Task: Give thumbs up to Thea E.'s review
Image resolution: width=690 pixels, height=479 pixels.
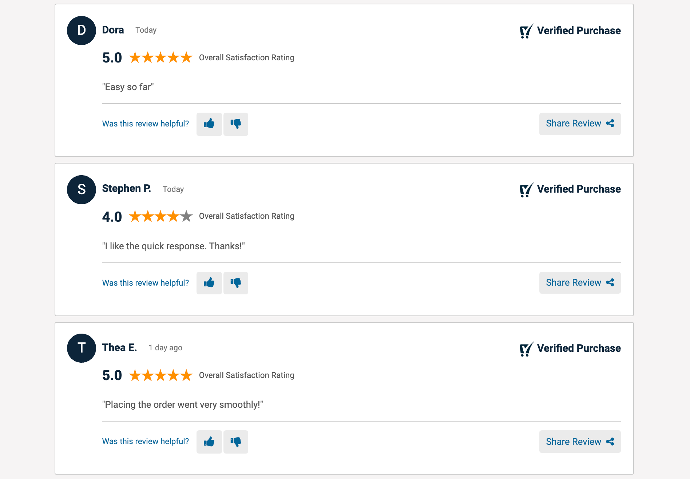Action: coord(209,442)
